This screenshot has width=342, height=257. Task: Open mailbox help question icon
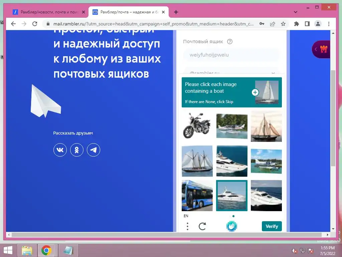[230, 41]
